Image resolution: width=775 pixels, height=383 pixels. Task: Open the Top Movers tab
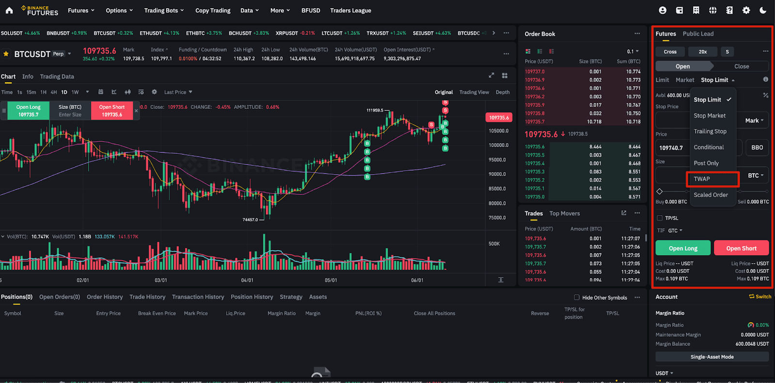564,213
